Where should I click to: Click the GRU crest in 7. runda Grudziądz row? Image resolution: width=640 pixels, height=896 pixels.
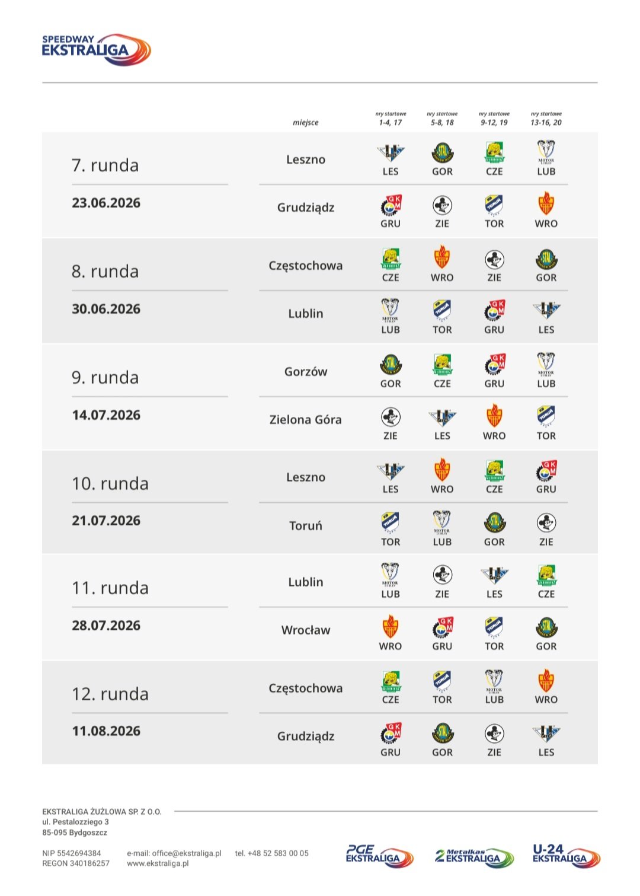tap(391, 205)
